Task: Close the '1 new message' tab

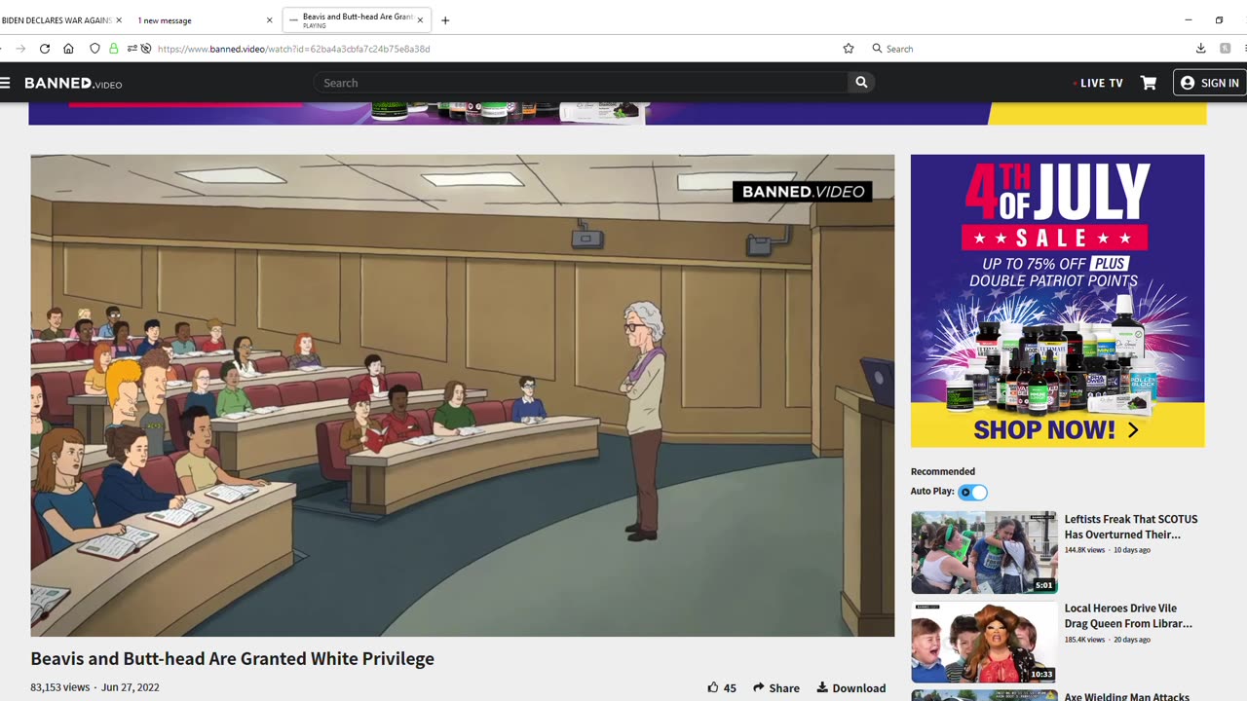Action: (x=270, y=20)
